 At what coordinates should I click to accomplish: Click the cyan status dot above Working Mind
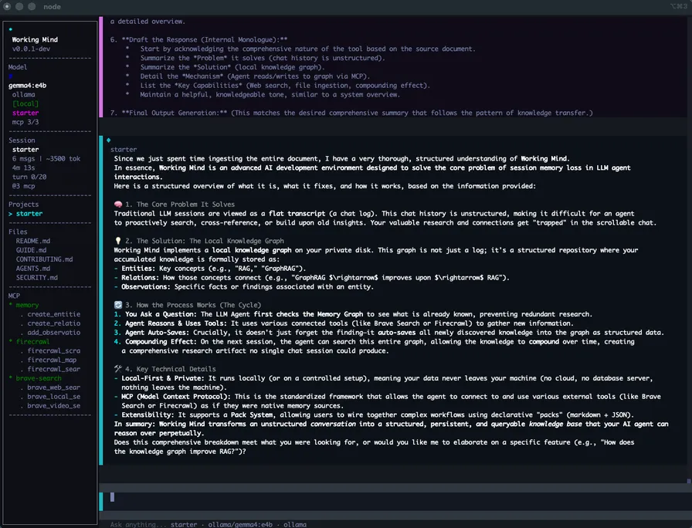click(x=11, y=29)
